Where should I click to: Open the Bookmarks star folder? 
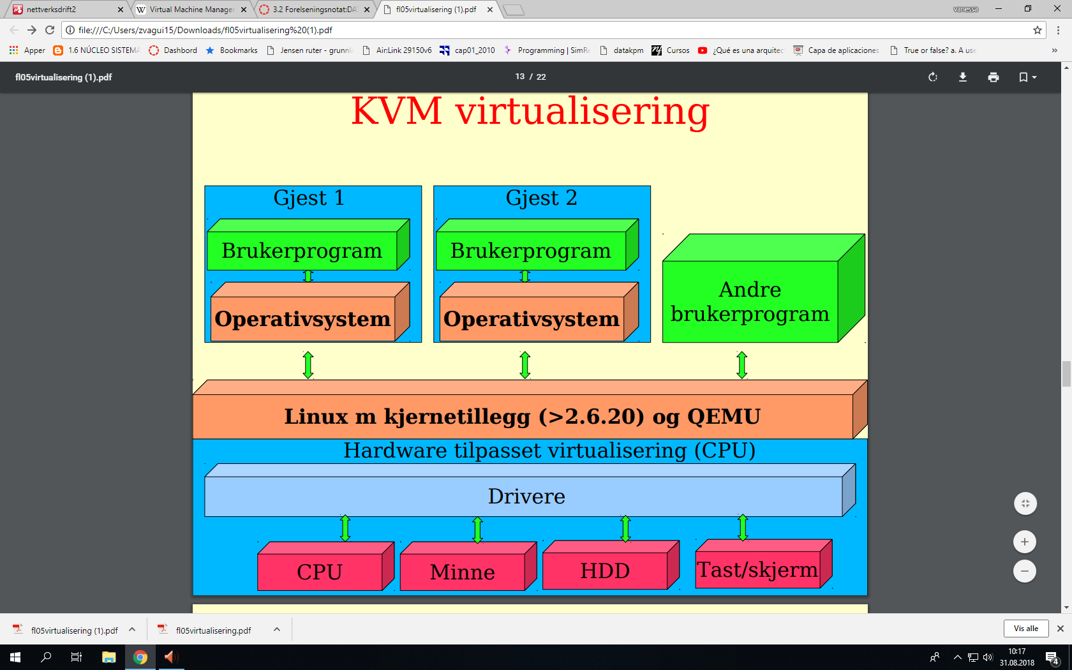tap(232, 50)
